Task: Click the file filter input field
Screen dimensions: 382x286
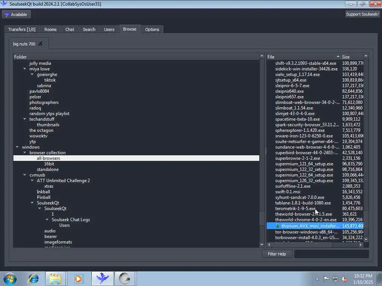Action: click(332, 254)
